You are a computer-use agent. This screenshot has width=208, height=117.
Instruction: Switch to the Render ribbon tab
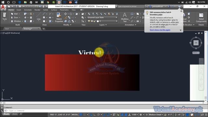point(37,10)
